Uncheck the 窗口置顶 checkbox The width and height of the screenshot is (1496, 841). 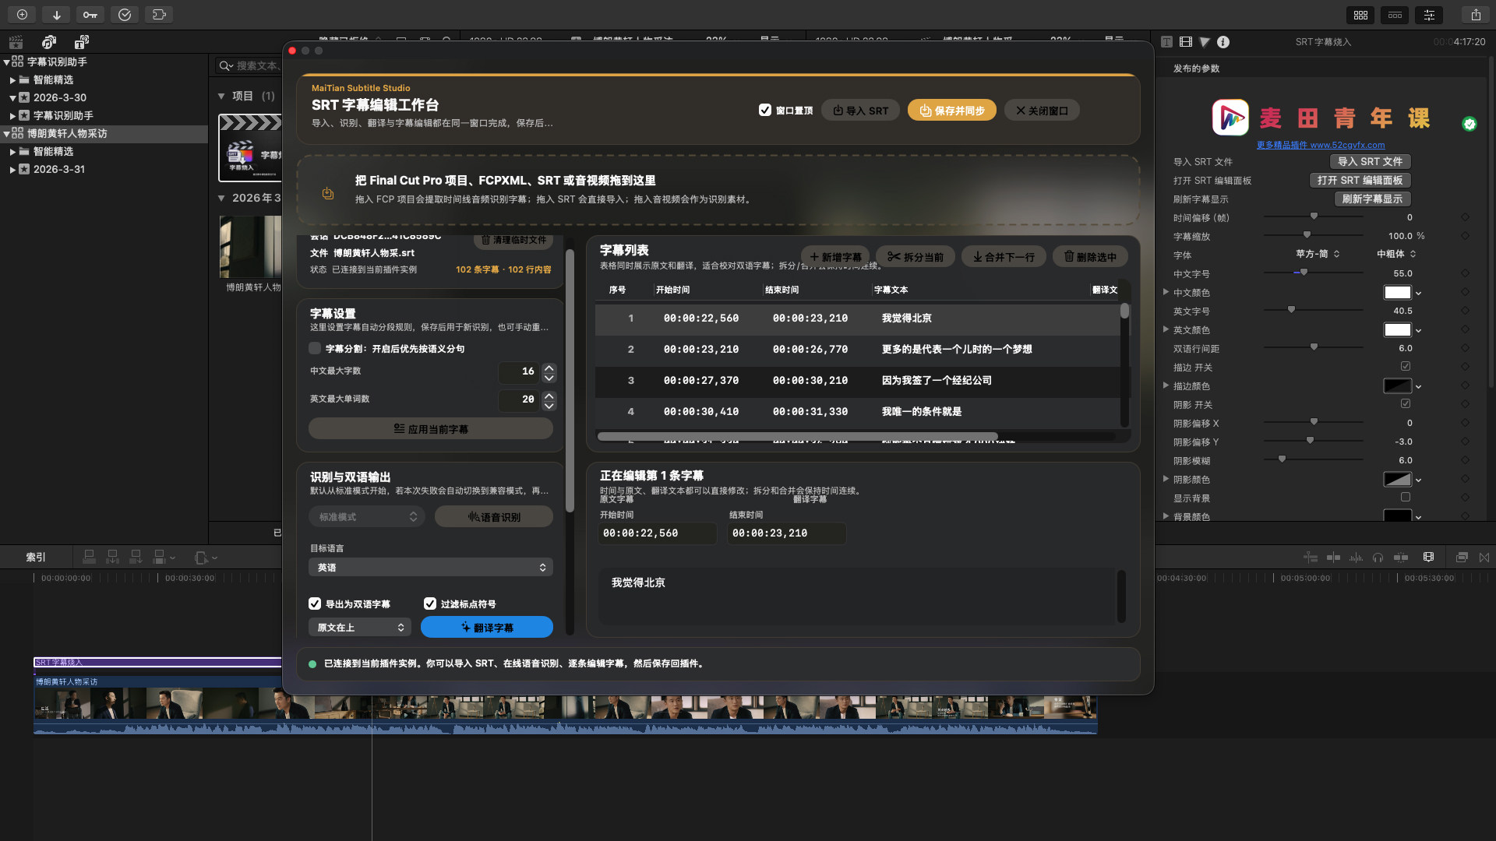[765, 111]
